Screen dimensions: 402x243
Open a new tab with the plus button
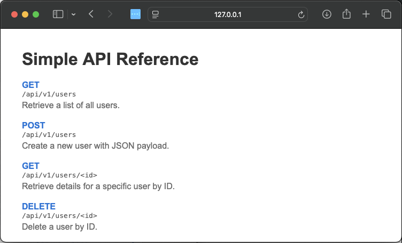point(366,14)
